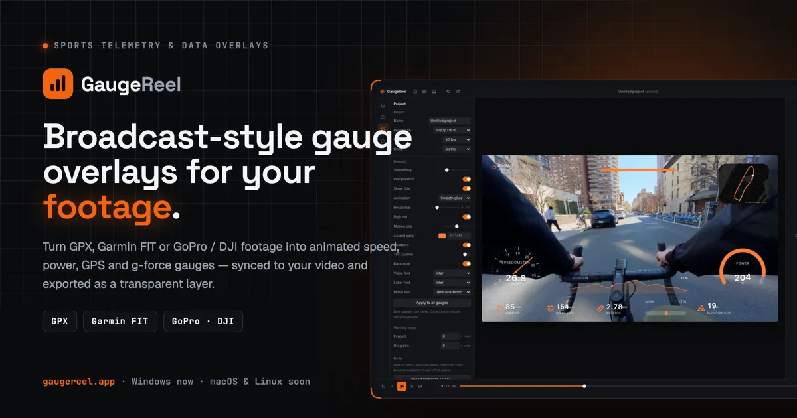Screen dimensions: 797x418
Task: Click the New file icon in app toolbar
Action: tap(415, 92)
